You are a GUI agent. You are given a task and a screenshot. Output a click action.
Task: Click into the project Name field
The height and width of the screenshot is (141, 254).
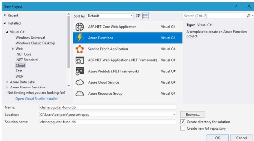(x=108, y=107)
